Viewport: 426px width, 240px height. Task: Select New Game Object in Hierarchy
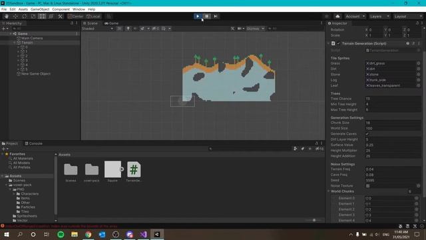pyautogui.click(x=36, y=74)
